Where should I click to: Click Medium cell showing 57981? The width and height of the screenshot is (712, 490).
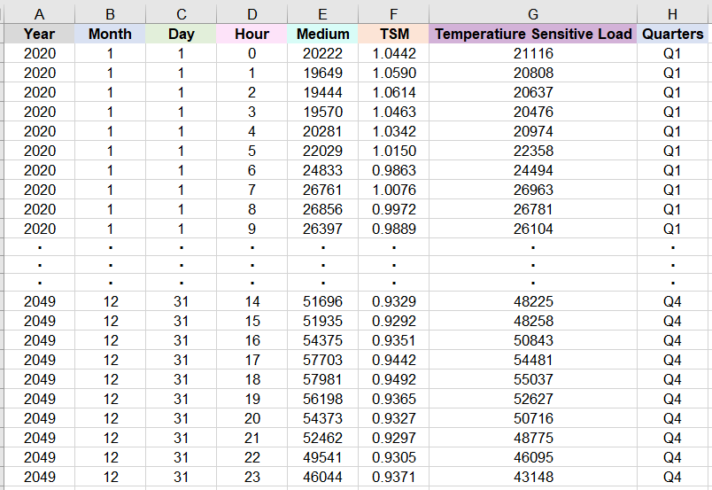323,379
